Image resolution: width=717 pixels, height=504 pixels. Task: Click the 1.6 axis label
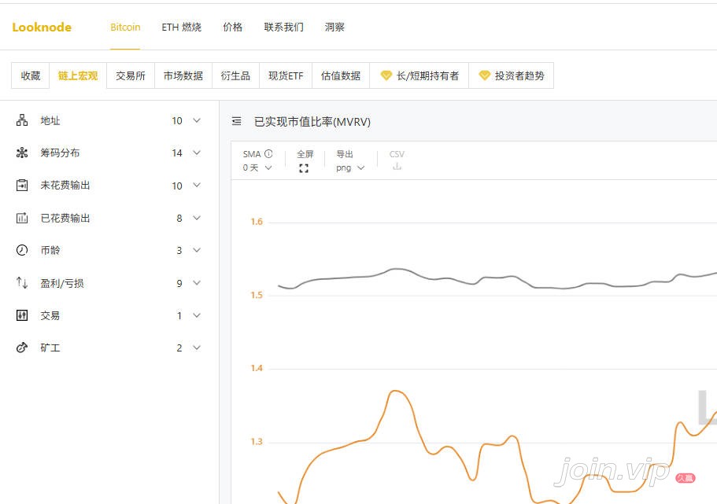257,222
